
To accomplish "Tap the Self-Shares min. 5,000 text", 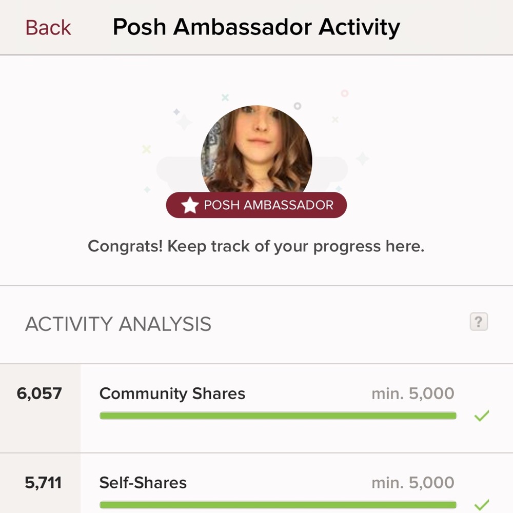I will (x=413, y=483).
